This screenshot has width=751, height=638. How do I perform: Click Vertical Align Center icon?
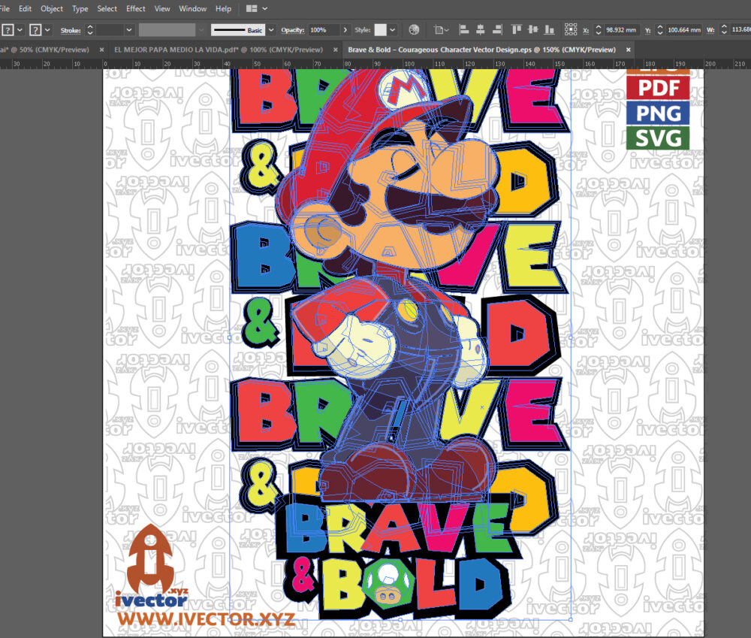click(532, 30)
